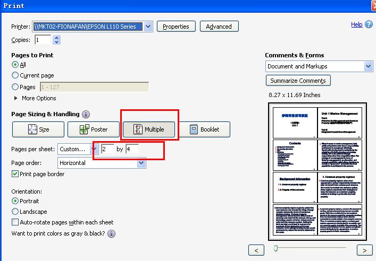Click the blue Help question mark icon
The height and width of the screenshot is (261, 376).
tap(369, 24)
